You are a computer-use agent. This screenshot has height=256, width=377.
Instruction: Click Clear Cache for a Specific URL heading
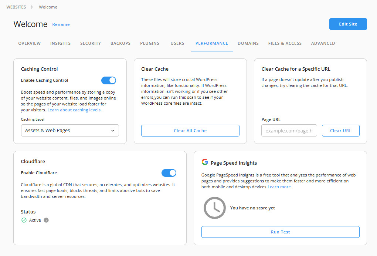click(296, 69)
